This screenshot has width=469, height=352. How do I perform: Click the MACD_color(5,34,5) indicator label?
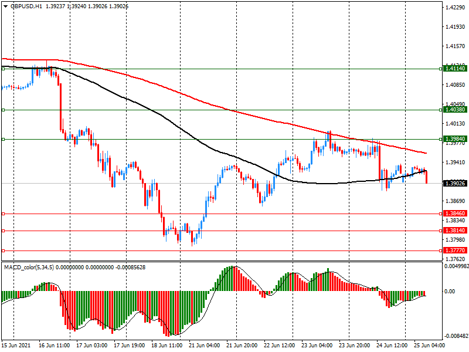click(29, 268)
